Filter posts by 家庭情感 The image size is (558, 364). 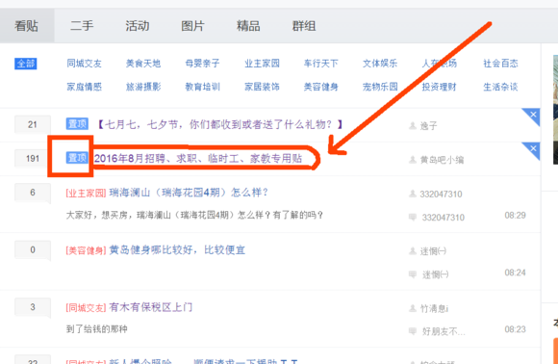coord(85,87)
